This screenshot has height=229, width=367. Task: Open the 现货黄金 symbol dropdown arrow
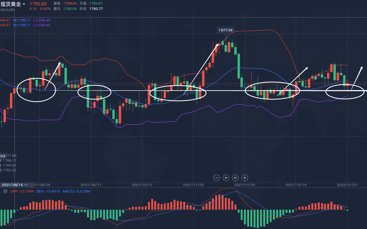(x=24, y=4)
